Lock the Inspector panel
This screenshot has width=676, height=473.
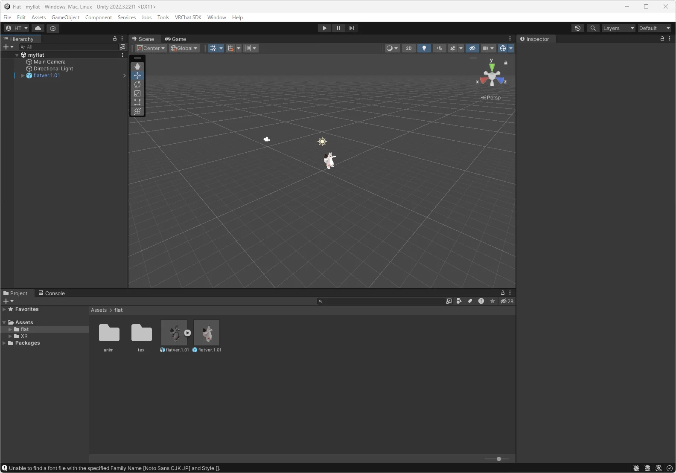[x=662, y=38]
